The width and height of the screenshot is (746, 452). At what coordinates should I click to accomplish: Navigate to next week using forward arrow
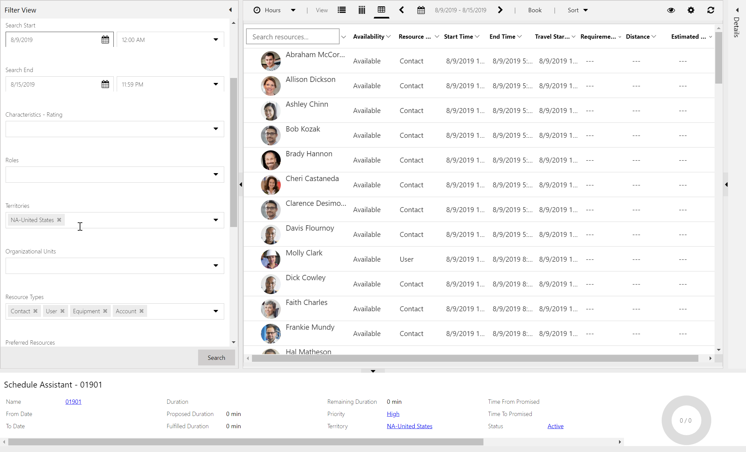pyautogui.click(x=500, y=10)
